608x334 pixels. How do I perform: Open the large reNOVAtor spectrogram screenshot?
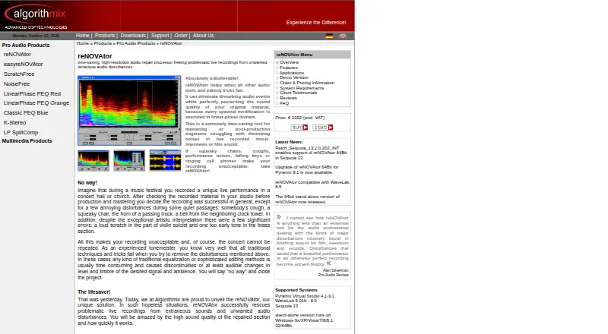(x=129, y=110)
